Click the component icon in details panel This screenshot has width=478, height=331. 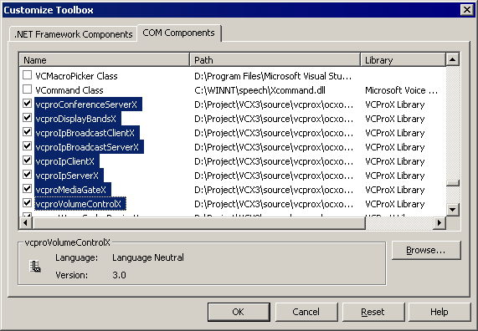[35, 266]
